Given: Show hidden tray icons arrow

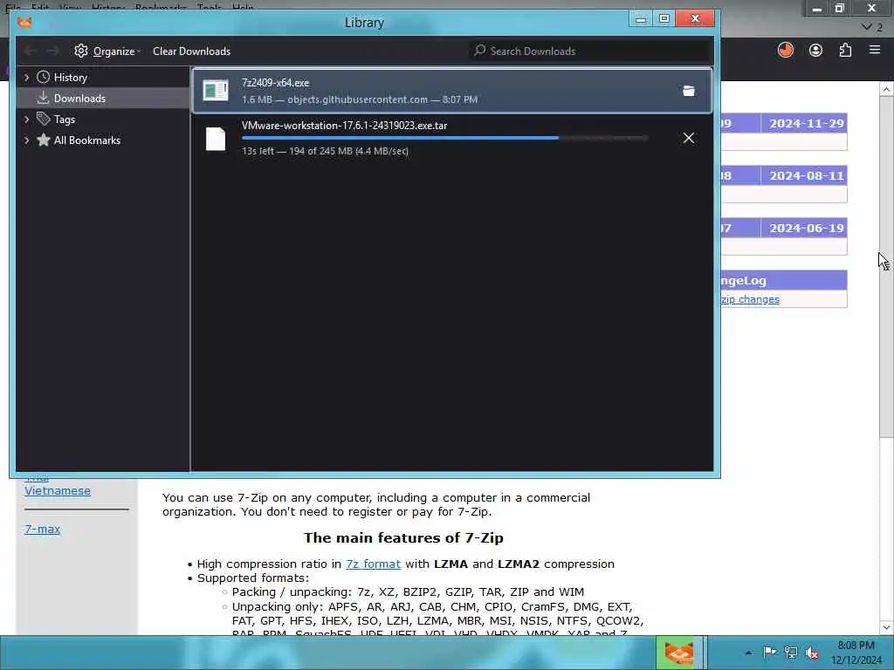Looking at the screenshot, I should click(x=748, y=653).
